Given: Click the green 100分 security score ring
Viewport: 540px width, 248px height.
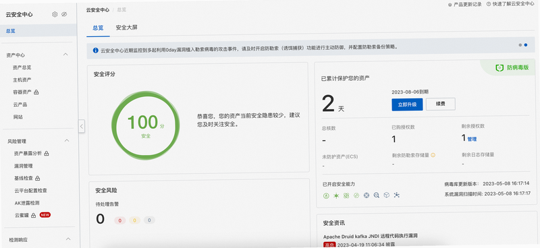Looking at the screenshot, I should (146, 125).
